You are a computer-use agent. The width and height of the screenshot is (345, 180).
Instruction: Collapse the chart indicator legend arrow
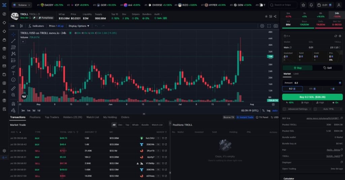[23, 42]
